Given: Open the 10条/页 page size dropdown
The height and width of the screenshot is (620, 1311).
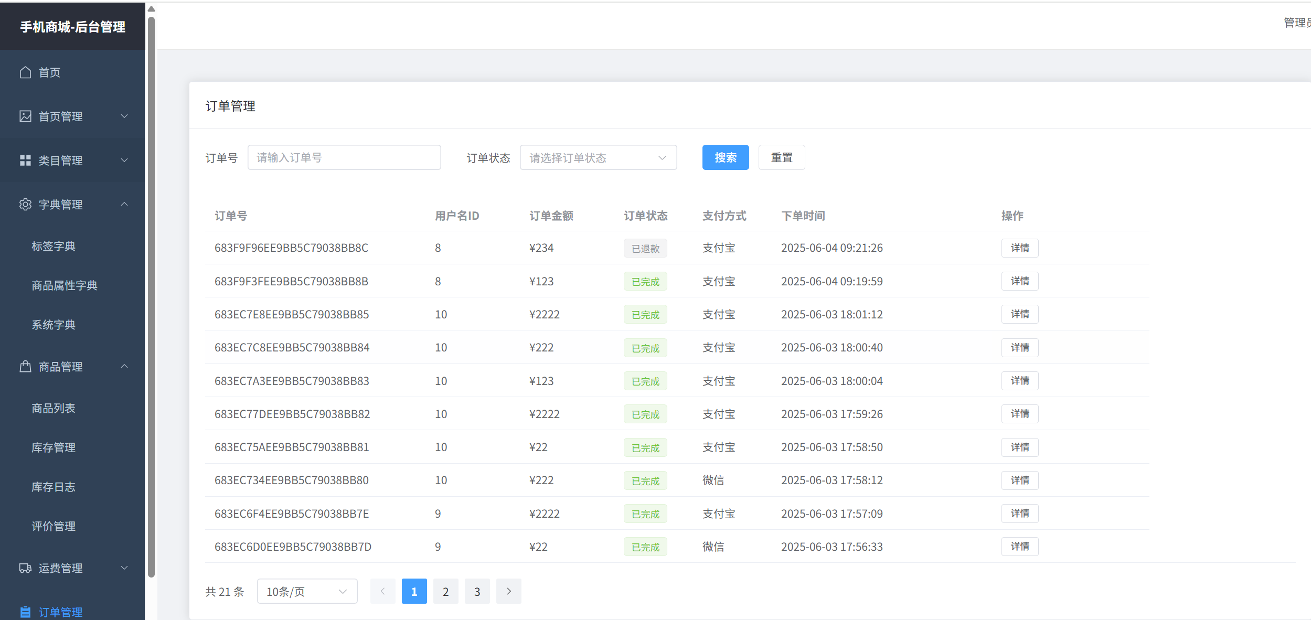Looking at the screenshot, I should click(307, 591).
